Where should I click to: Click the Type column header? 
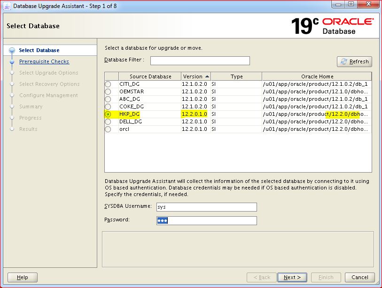236,76
